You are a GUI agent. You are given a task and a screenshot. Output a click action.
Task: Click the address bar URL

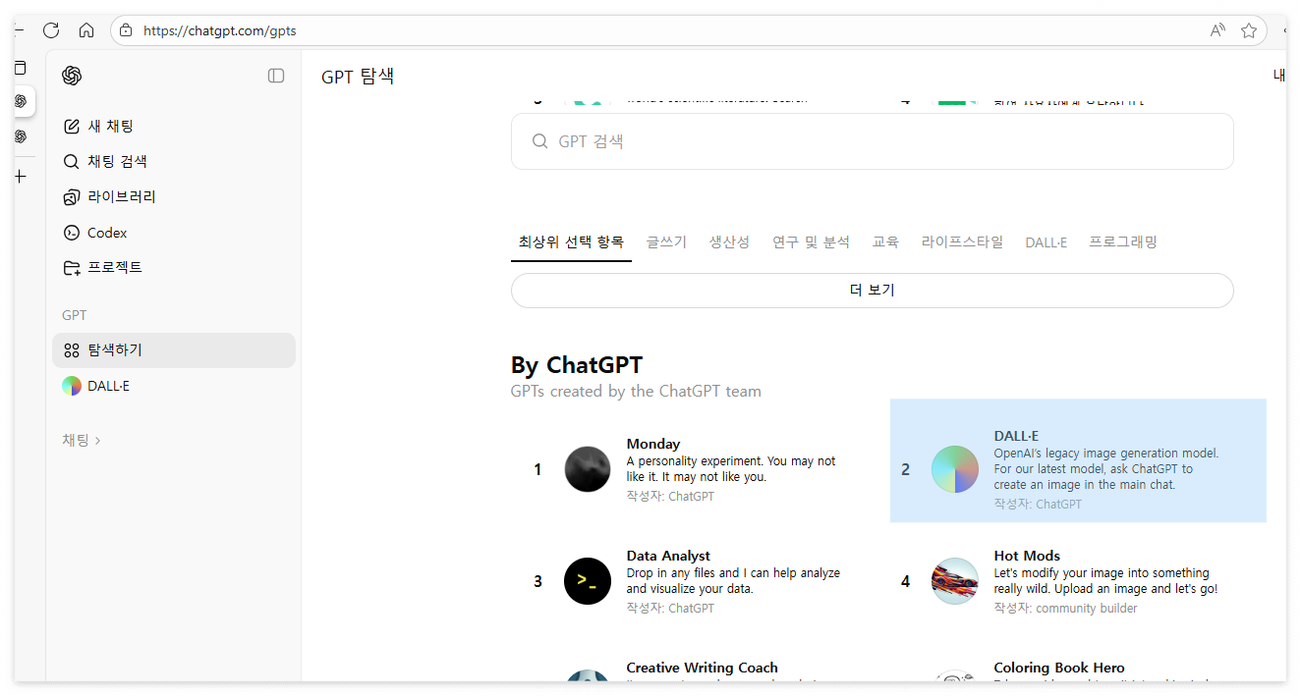(x=220, y=30)
